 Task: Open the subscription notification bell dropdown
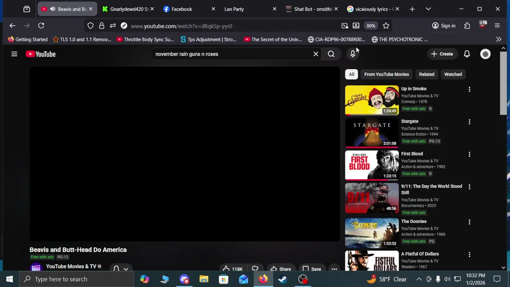pyautogui.click(x=120, y=269)
